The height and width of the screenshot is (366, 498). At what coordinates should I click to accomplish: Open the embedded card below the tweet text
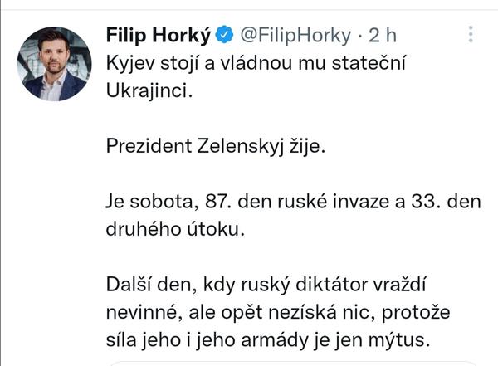tap(290, 363)
